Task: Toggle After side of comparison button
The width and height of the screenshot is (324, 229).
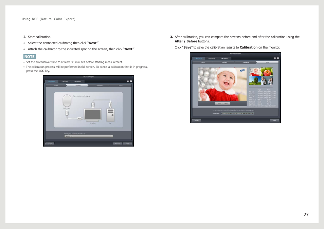Action: [226, 103]
